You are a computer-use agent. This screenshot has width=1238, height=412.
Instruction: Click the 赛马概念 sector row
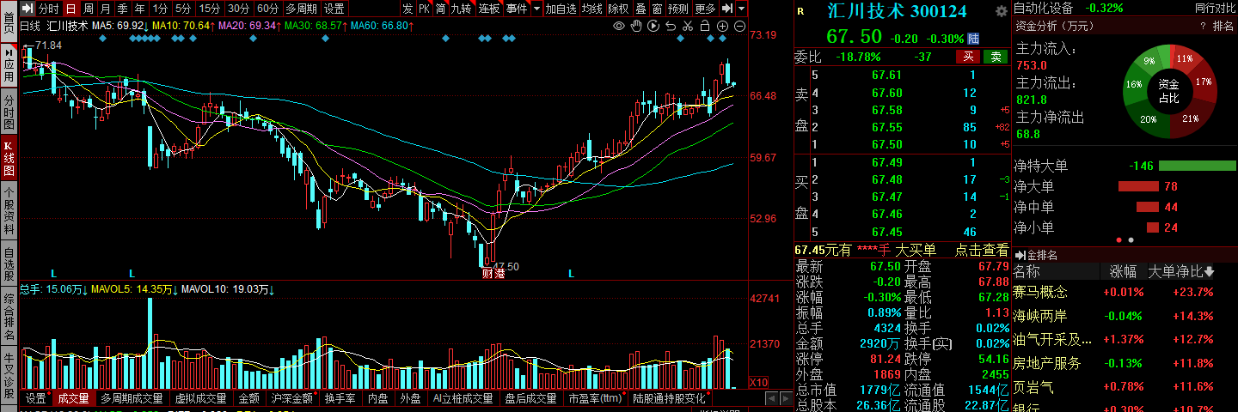[1125, 293]
